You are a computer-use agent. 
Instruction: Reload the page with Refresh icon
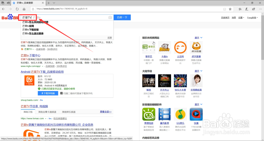pyautogui.click(x=17, y=9)
